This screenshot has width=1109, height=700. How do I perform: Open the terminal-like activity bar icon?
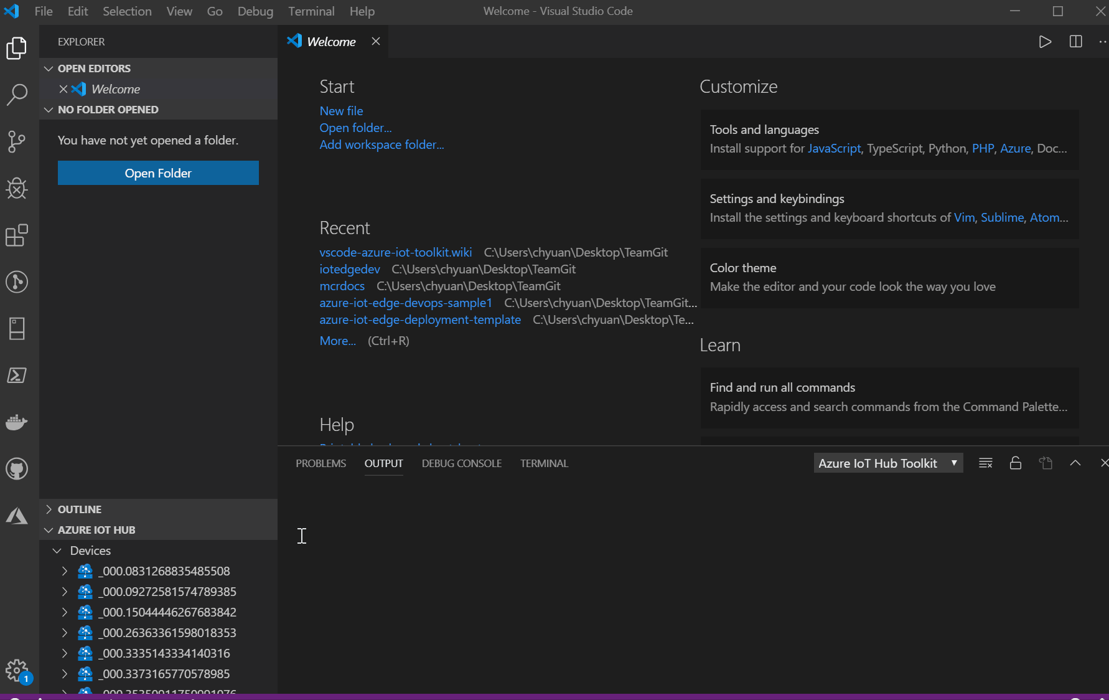pyautogui.click(x=17, y=375)
